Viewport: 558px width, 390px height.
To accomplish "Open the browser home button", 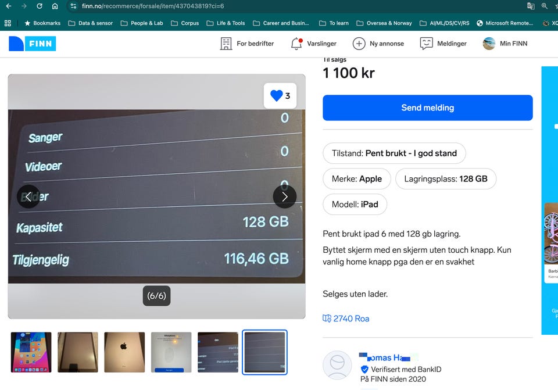I will (55, 6).
